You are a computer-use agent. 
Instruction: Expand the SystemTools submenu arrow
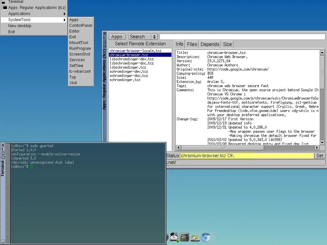point(65,20)
